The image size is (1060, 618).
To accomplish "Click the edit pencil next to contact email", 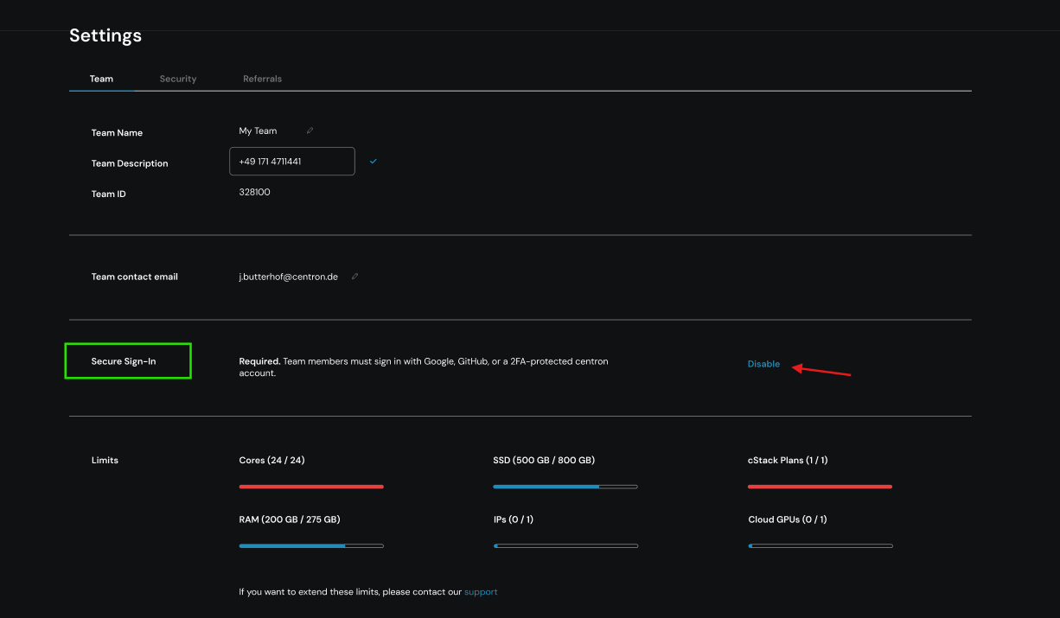I will tap(354, 277).
